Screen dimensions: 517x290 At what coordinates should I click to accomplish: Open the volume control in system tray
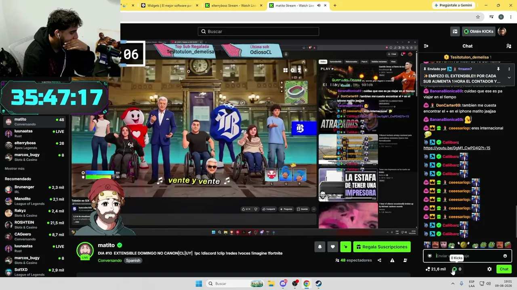(x=488, y=284)
